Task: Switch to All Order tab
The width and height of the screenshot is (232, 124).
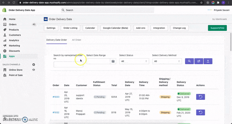Action: coord(77,40)
